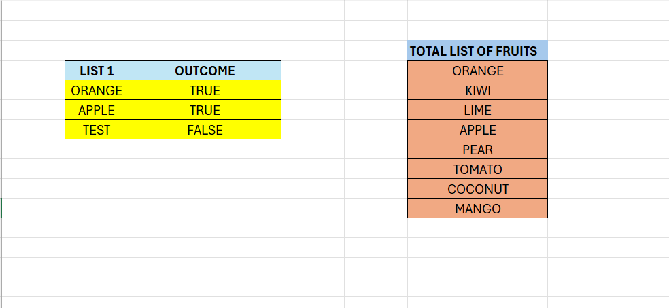
Task: Click the PEAR cell
Action: click(477, 150)
